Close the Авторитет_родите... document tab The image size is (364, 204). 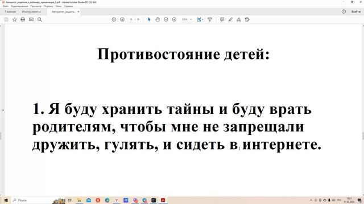[78, 11]
